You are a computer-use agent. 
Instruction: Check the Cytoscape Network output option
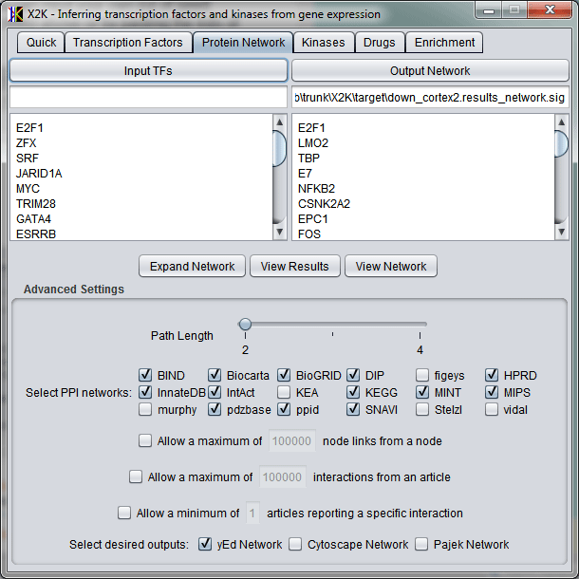[296, 545]
